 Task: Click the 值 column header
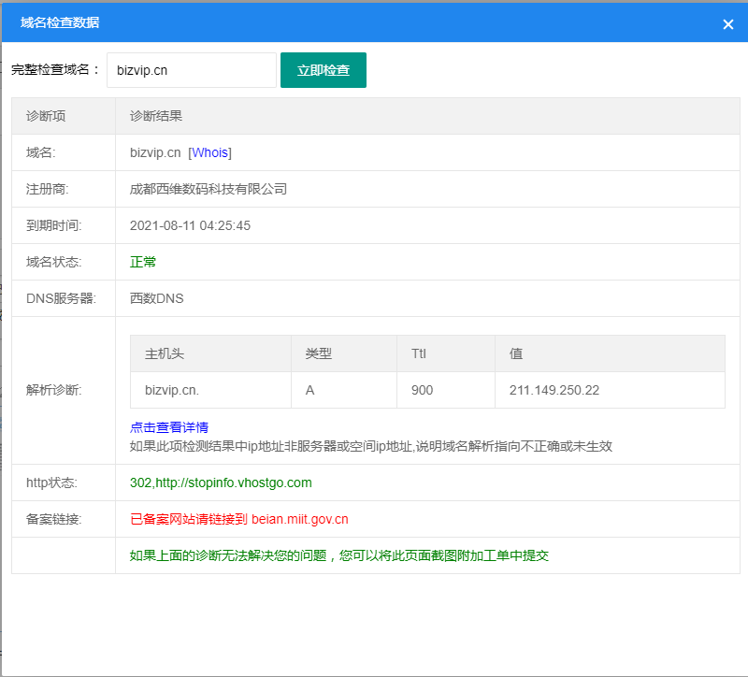pos(516,354)
